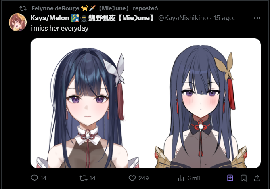Image resolution: width=270 pixels, height=189 pixels.
Task: Like the tweet with the heart icon
Action: 132,178
